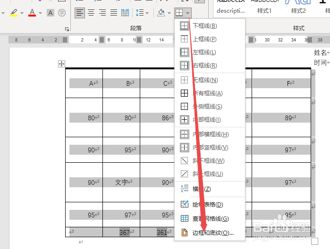Select 右框线(R) right border

(x=210, y=66)
